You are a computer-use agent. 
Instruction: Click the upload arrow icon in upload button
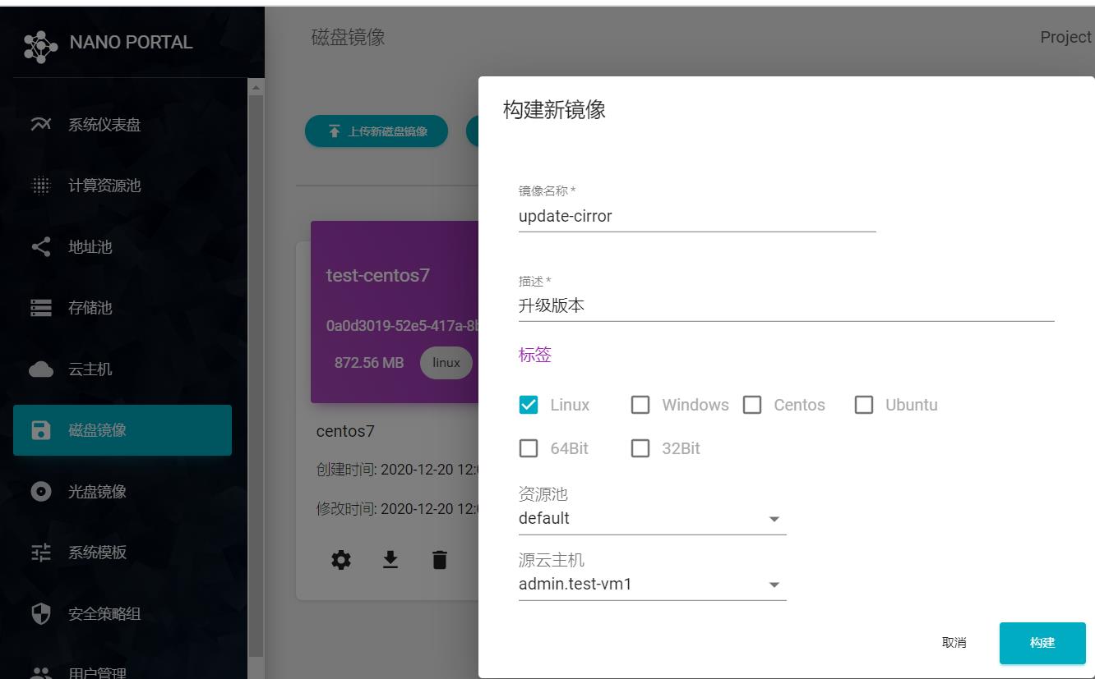(334, 131)
